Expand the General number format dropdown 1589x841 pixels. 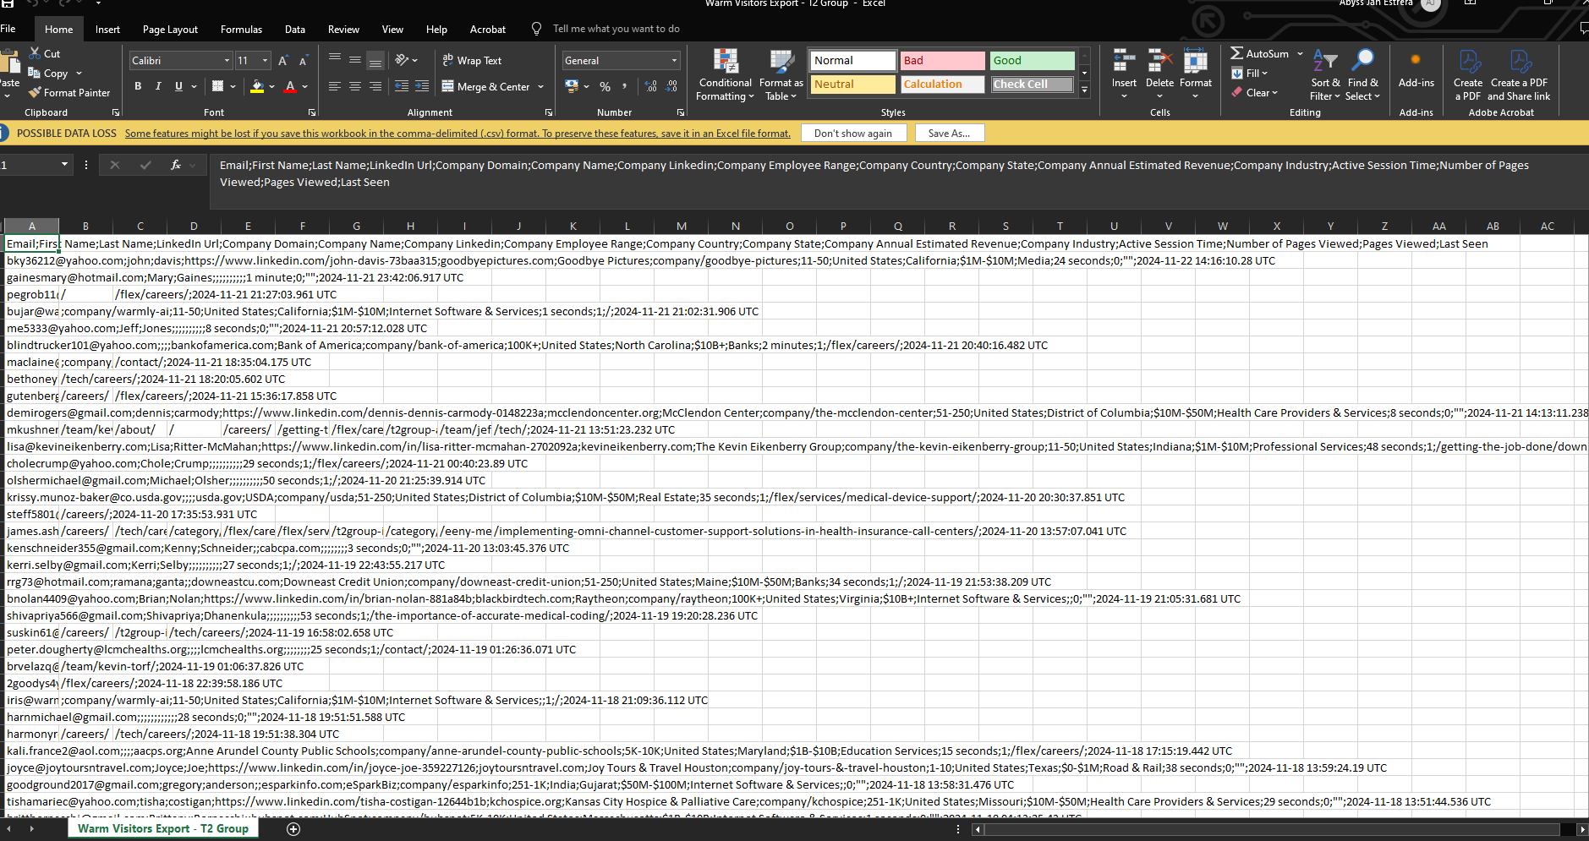(674, 61)
